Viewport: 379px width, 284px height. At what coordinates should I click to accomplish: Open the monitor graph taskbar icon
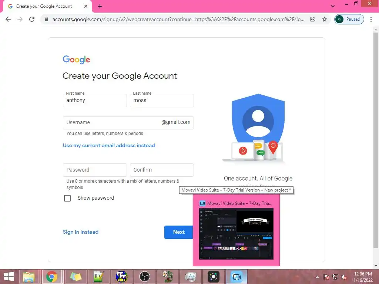click(x=191, y=277)
